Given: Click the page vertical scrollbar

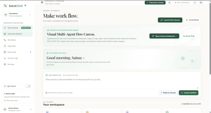Looking at the screenshot, I should [x=210, y=39].
